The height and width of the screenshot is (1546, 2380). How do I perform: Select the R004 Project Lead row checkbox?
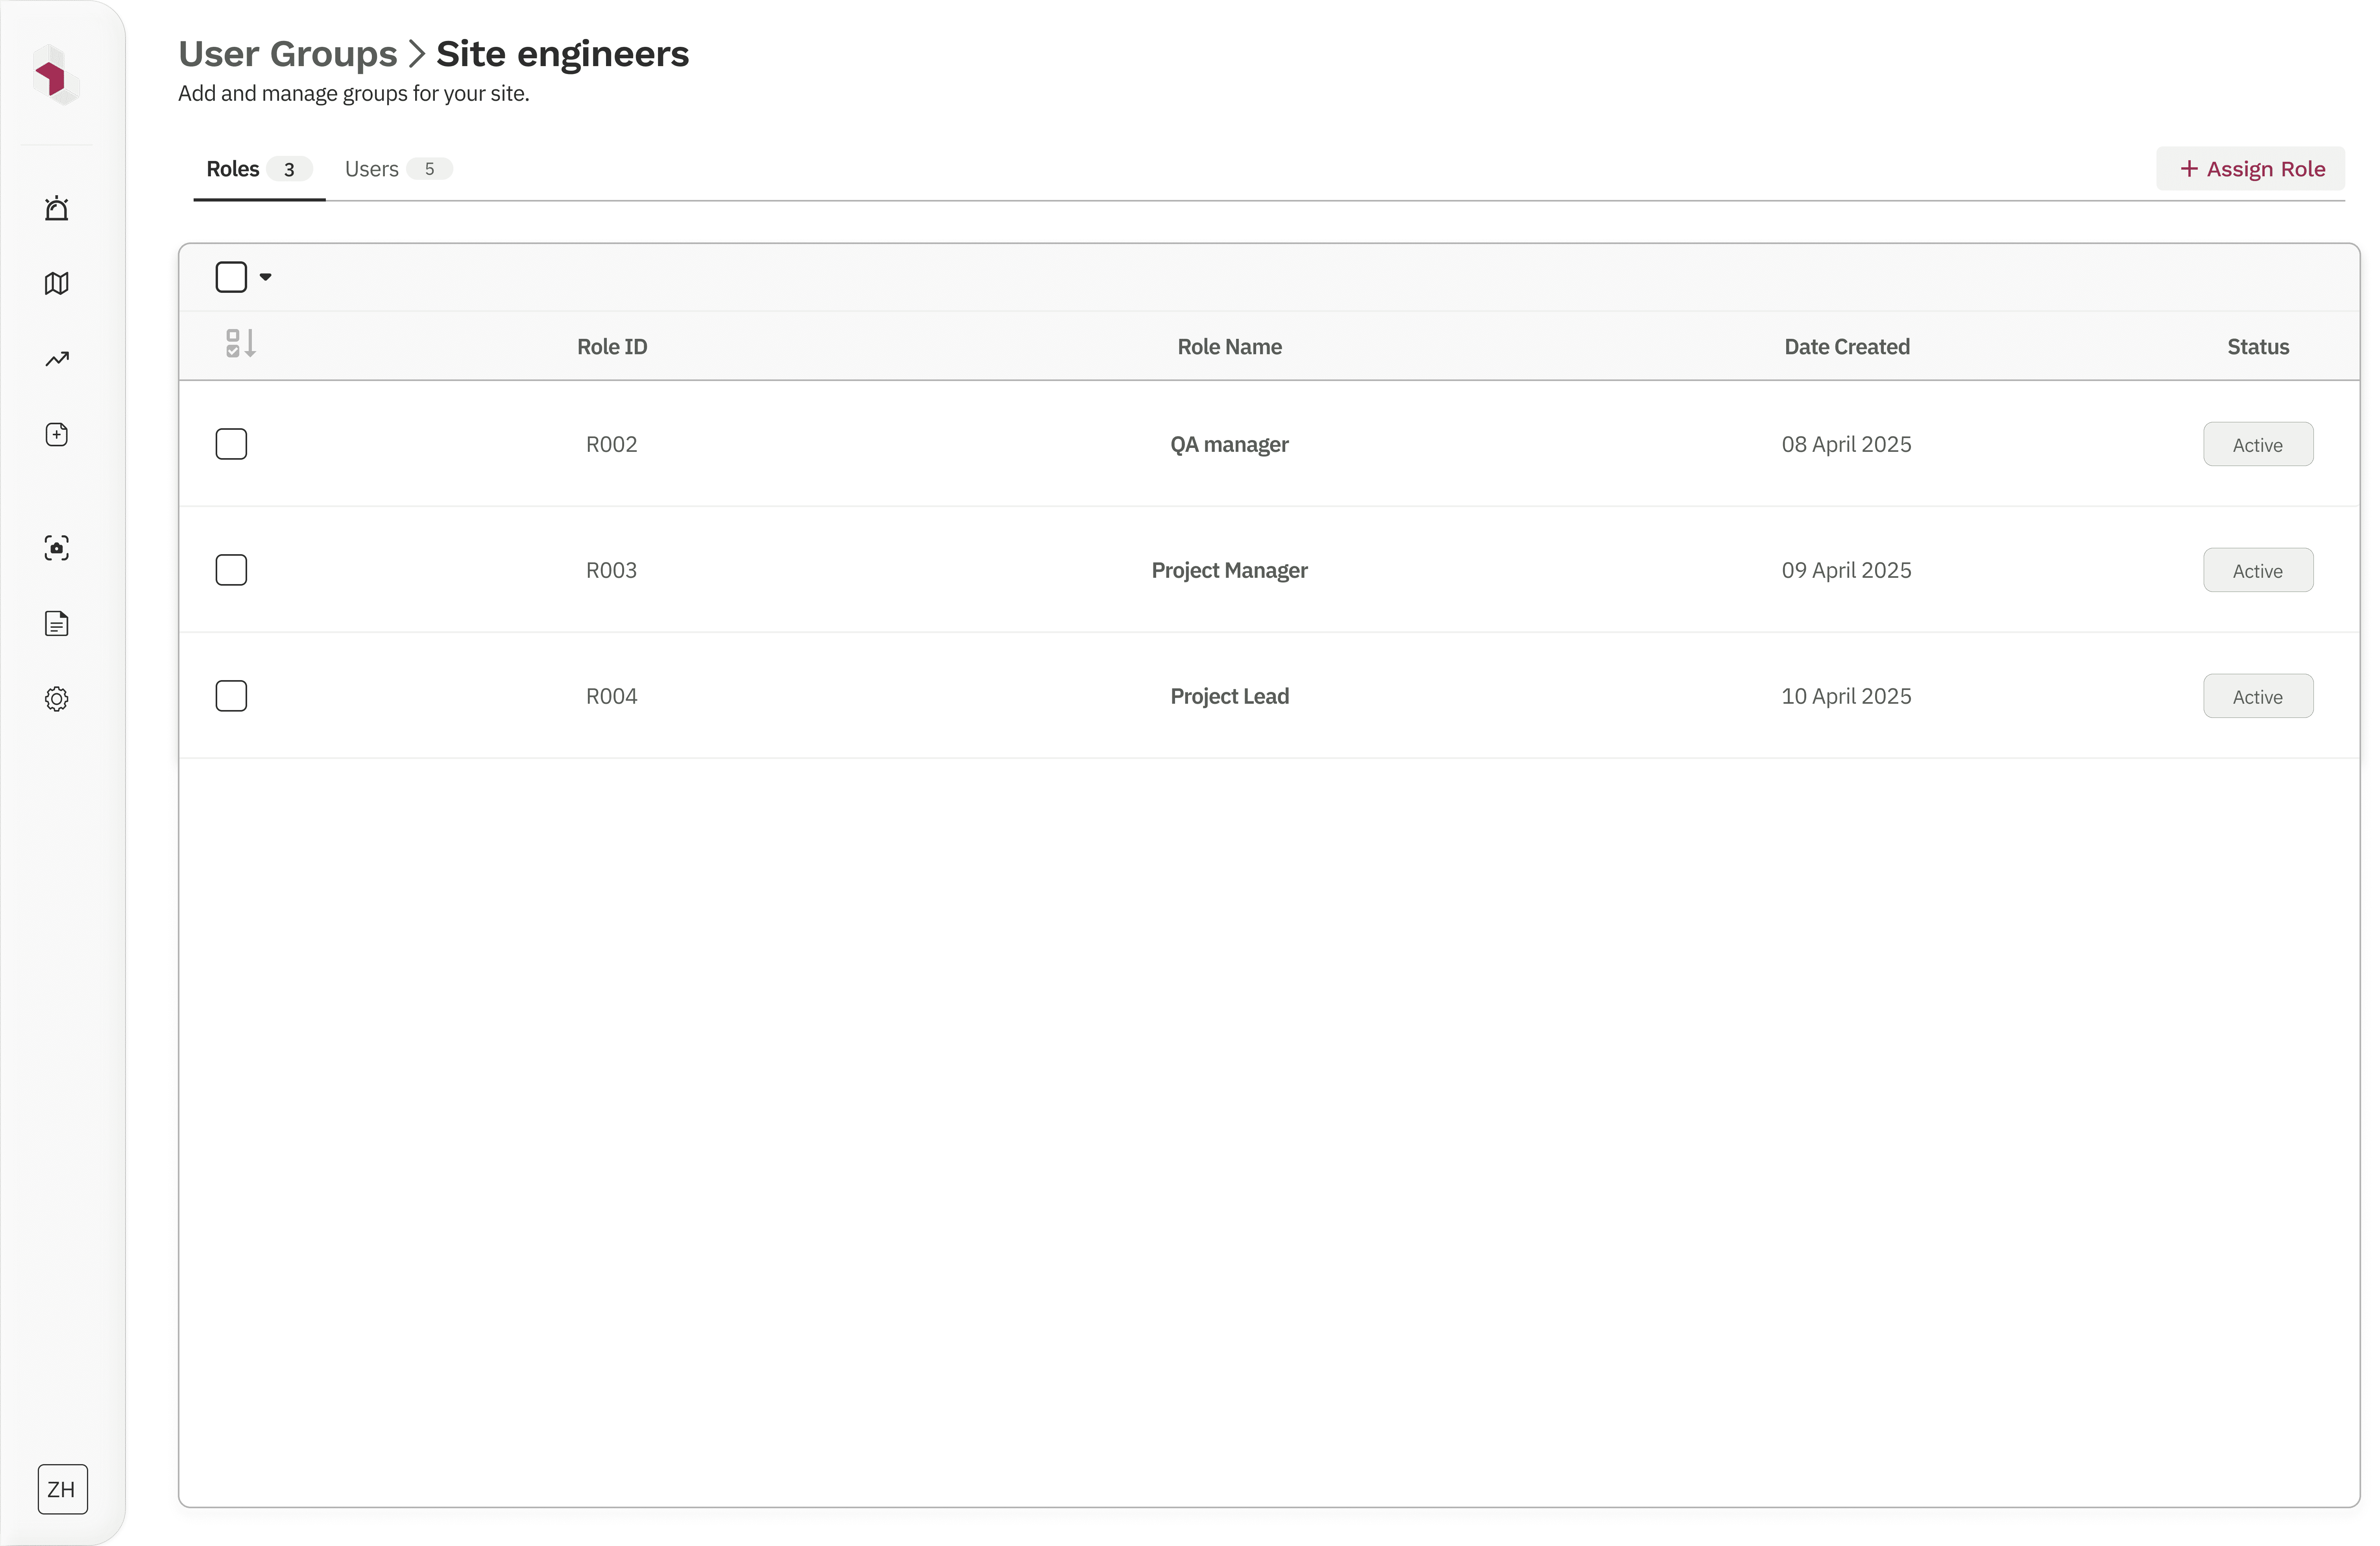(x=231, y=696)
